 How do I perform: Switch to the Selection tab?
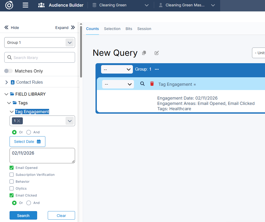112,29
